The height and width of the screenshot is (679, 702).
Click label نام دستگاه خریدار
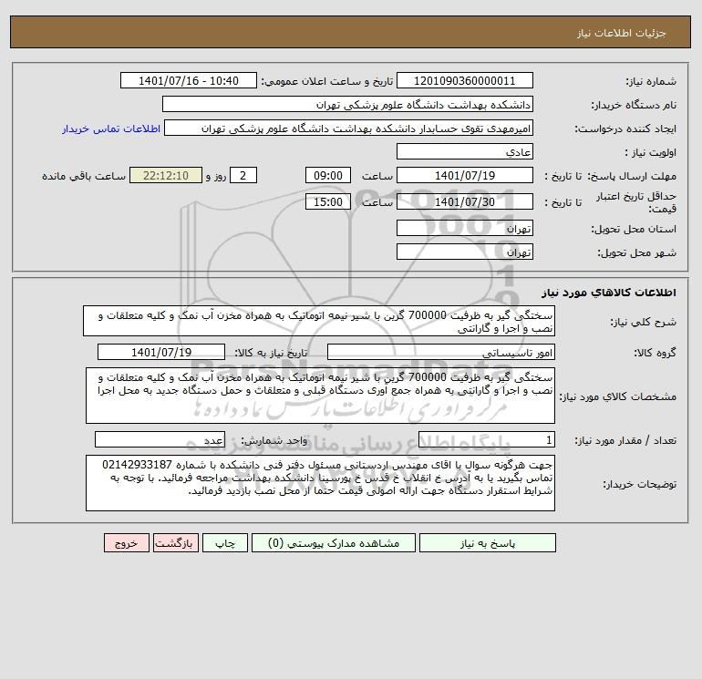tap(634, 105)
